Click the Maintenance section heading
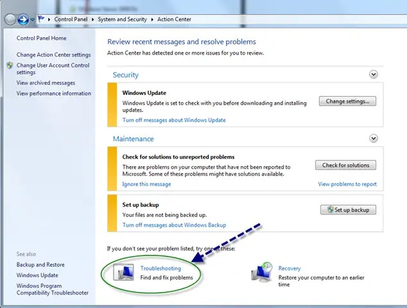 133,139
